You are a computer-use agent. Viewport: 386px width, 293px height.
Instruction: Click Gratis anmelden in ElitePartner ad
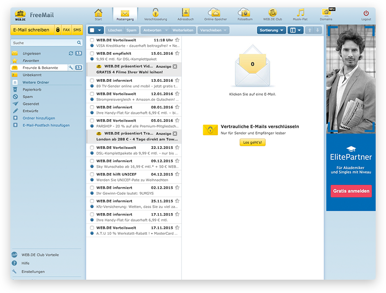pyautogui.click(x=351, y=191)
